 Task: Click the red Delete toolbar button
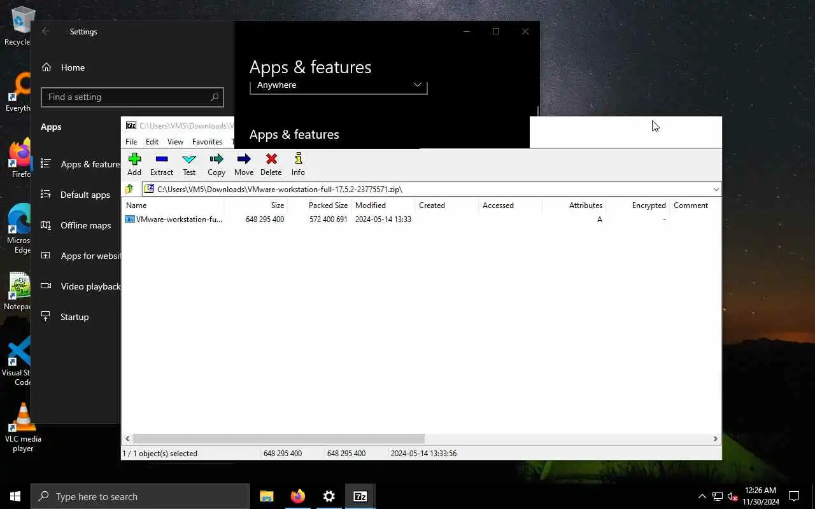(x=271, y=164)
